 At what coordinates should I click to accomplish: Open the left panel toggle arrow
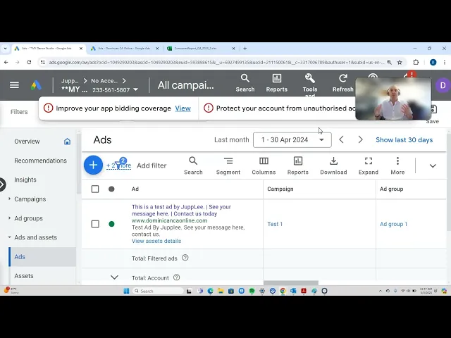pyautogui.click(x=2, y=184)
